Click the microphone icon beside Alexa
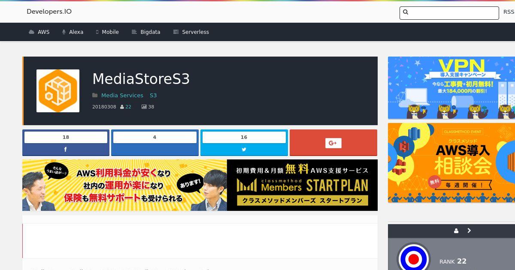The width and height of the screenshot is (515, 270). pos(64,32)
